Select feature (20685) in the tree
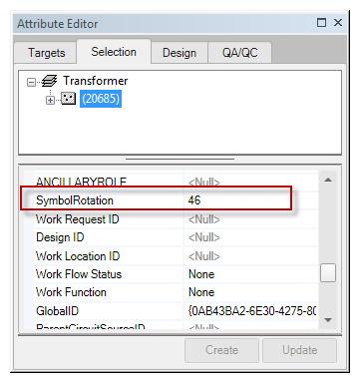Viewport: 360px width, 383px height. [101, 99]
